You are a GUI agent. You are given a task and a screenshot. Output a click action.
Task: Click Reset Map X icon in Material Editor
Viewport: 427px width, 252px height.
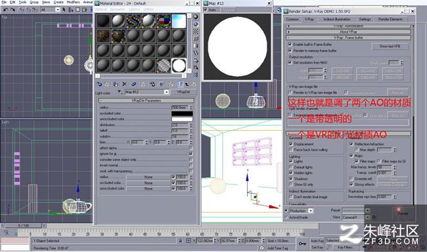pyautogui.click(x=124, y=84)
